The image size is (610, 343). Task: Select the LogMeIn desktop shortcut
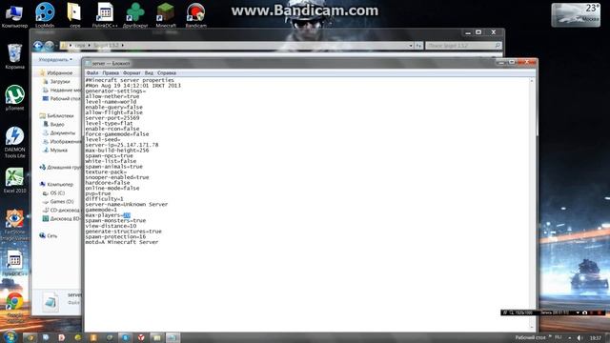[45, 15]
